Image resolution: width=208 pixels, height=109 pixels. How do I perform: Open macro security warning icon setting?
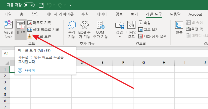[29, 36]
